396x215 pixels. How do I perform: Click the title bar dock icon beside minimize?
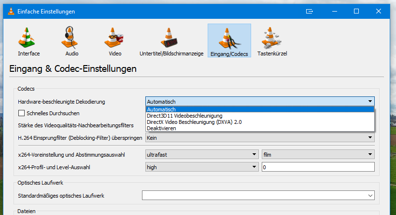[310, 12]
